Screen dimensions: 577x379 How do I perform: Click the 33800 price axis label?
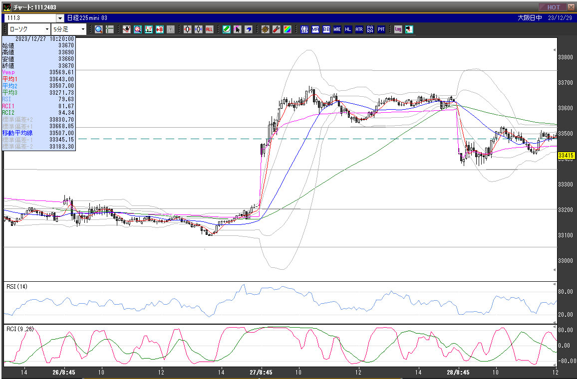point(566,57)
